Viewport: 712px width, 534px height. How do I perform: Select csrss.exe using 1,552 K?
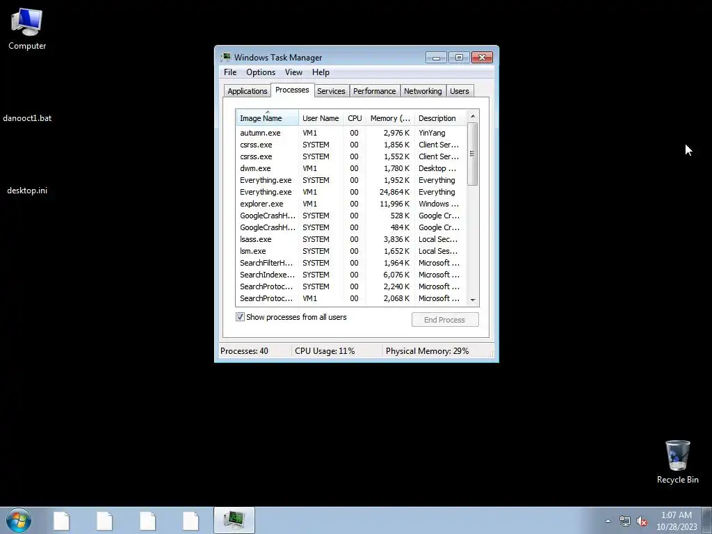coord(351,156)
